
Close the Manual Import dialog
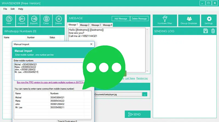tap(91, 44)
